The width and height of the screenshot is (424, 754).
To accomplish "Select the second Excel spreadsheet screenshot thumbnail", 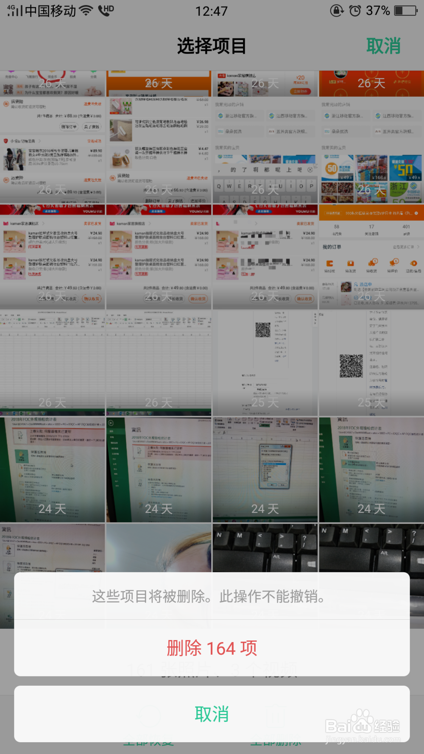I will 159,363.
